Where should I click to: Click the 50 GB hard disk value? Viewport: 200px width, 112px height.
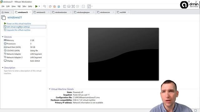pyautogui.click(x=32, y=47)
